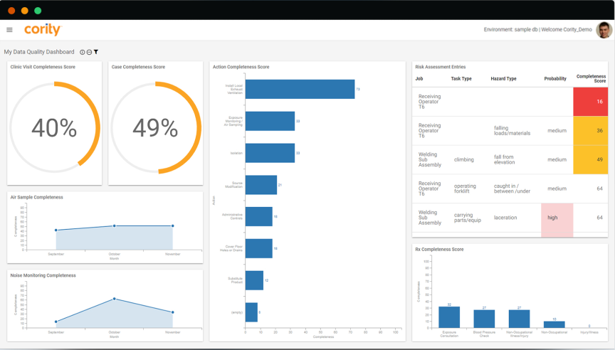Click the green macOS maximize dot

pos(38,11)
